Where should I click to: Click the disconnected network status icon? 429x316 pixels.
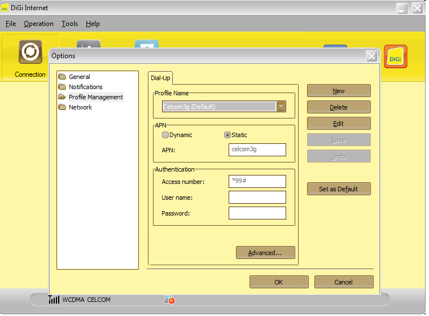tap(169, 300)
